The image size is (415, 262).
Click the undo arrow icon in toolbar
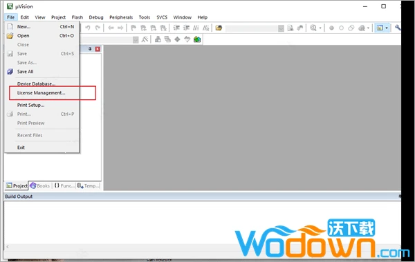[x=88, y=28]
